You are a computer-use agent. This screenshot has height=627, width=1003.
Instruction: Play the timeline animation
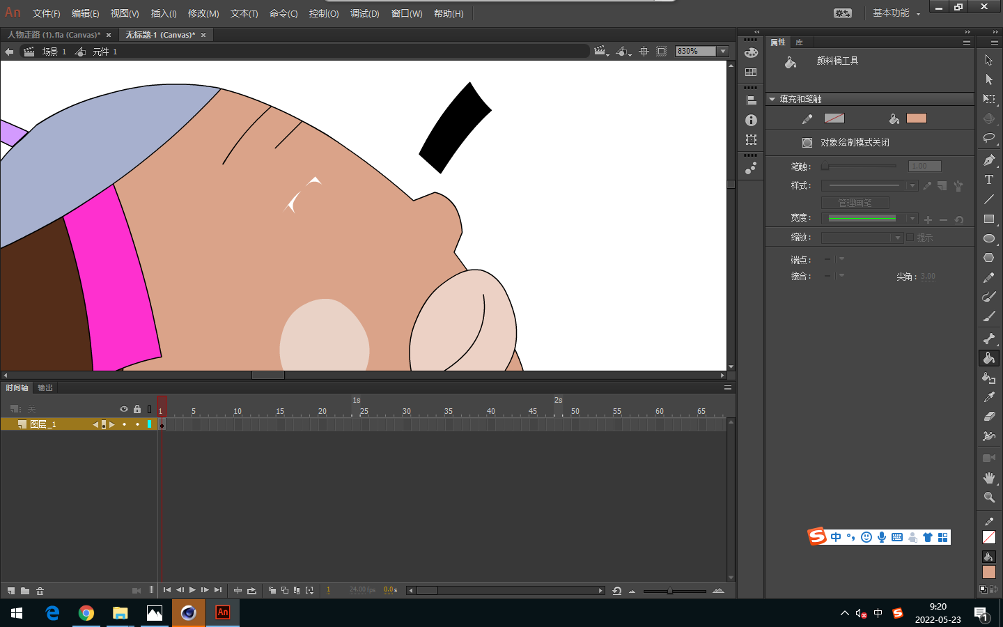point(192,590)
